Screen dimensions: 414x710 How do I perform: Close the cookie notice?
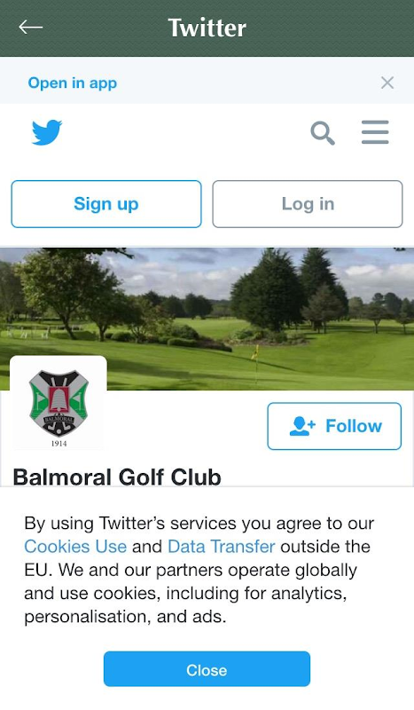click(x=207, y=669)
